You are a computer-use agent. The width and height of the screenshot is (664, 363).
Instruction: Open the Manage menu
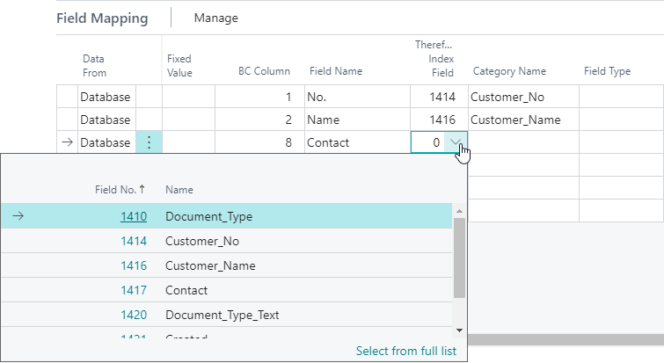pyautogui.click(x=215, y=18)
